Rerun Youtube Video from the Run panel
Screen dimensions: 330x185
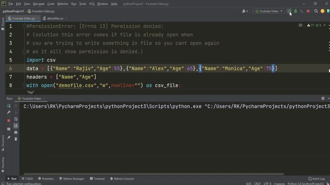(x=9, y=106)
